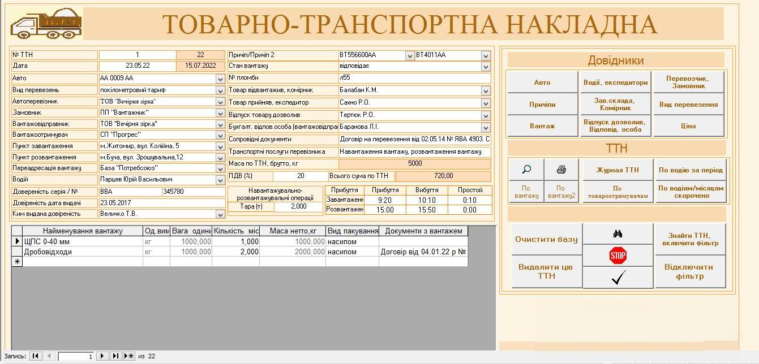Screen dimensions: 759x364
Task: Open Замовник dropdown arrow
Action: 220,113
